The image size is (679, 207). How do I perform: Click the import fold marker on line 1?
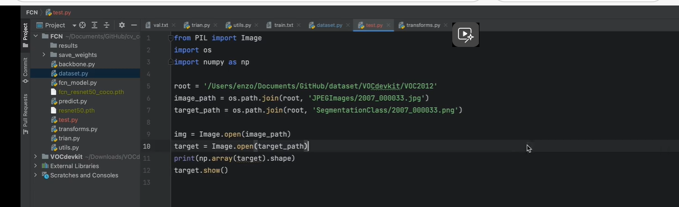tap(171, 38)
